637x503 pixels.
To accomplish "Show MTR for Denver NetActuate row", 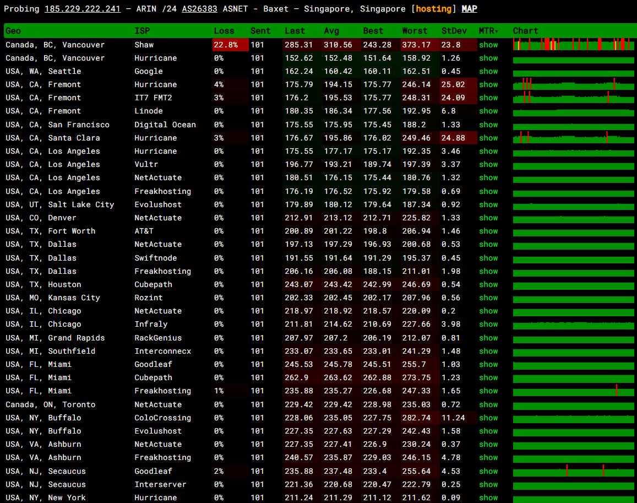I will (488, 218).
